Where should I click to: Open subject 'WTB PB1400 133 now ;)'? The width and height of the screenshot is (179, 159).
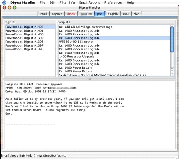[114, 42]
